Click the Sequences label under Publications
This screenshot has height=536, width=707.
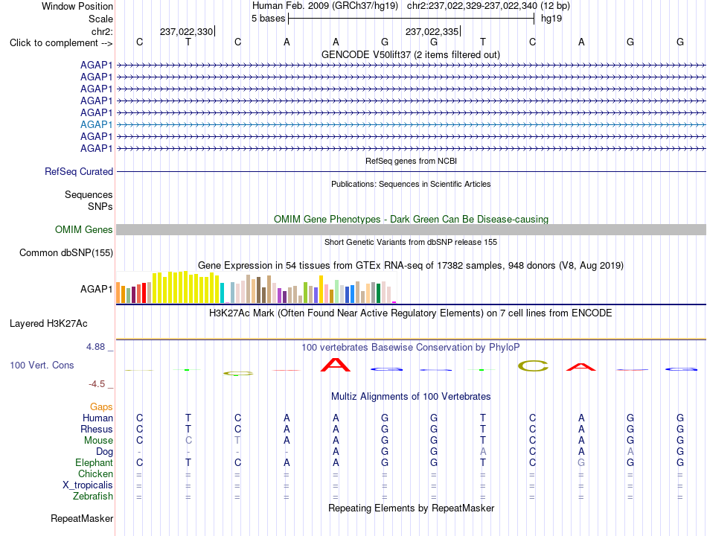coord(89,194)
